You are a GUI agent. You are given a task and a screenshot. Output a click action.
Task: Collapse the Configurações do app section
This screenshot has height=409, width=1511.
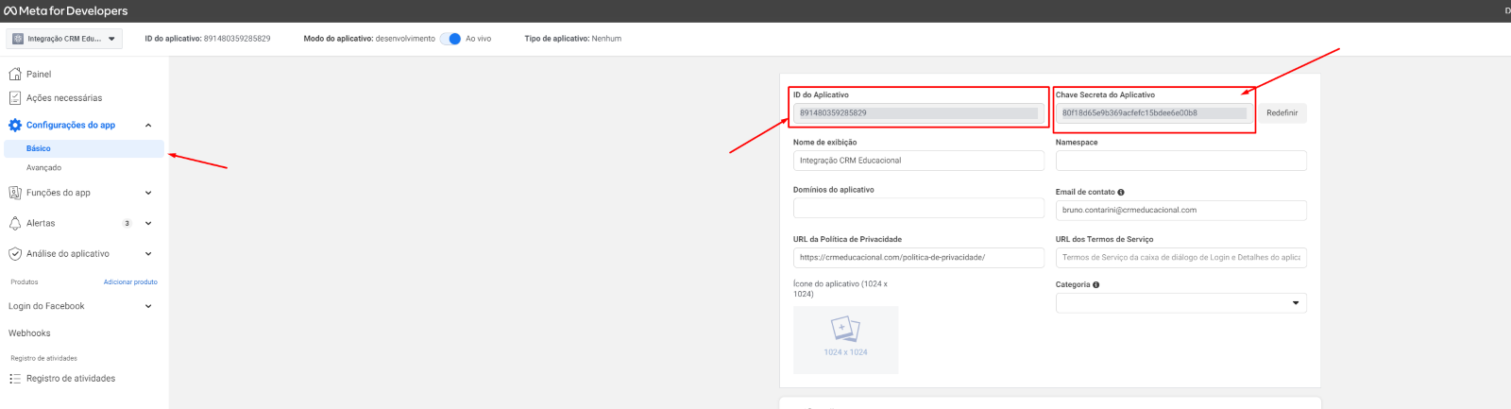click(148, 125)
